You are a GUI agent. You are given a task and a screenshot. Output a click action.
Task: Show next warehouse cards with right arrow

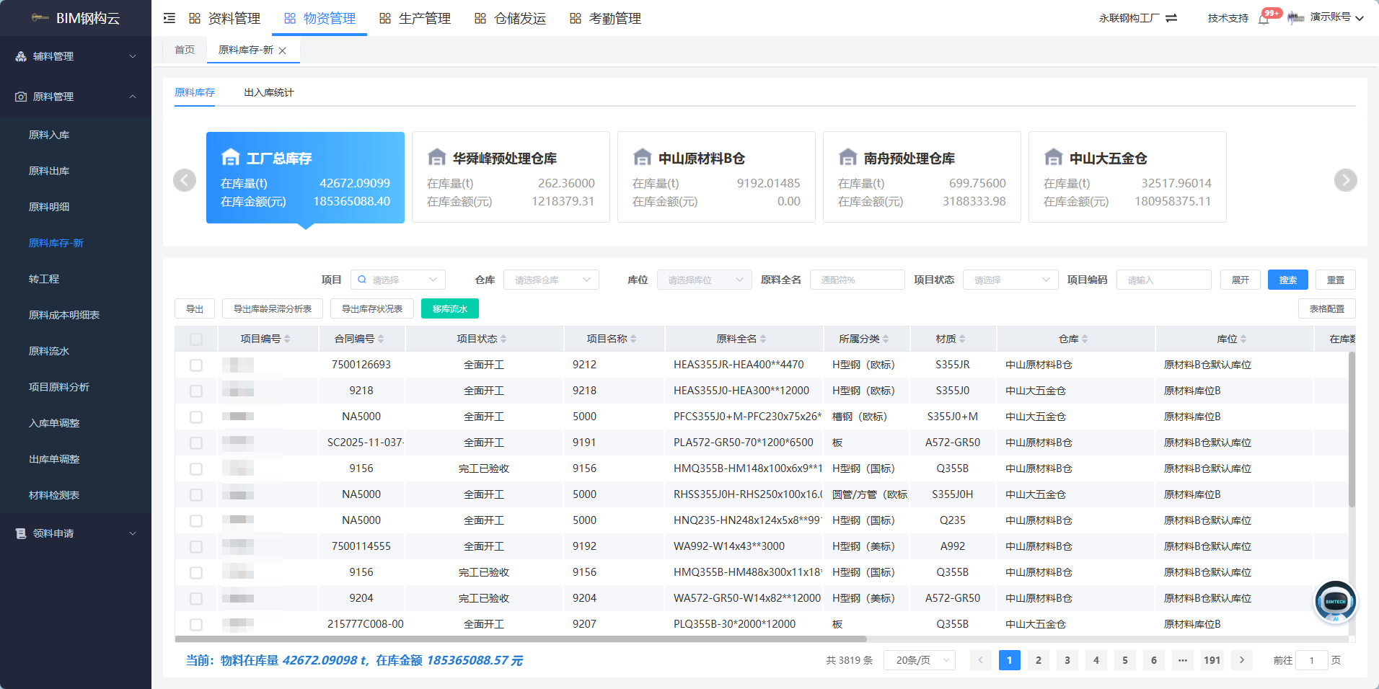[x=1346, y=180]
